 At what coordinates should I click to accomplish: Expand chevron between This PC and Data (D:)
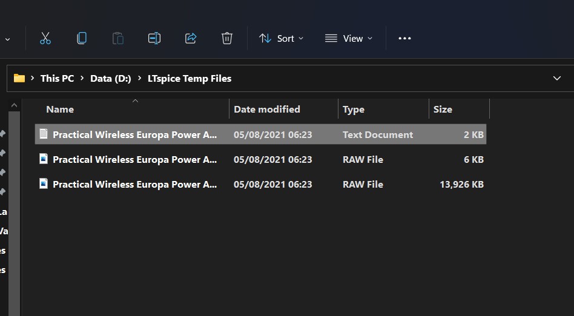(82, 78)
